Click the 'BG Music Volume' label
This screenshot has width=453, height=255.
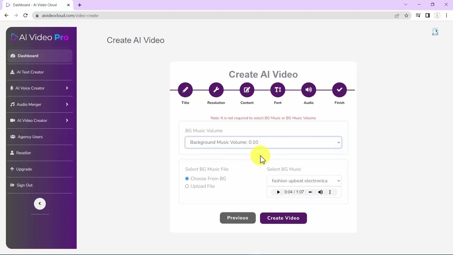click(204, 131)
